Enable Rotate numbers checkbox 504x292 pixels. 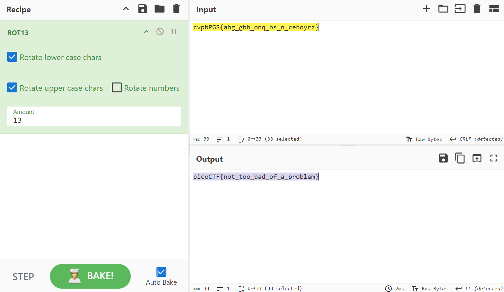tap(117, 88)
